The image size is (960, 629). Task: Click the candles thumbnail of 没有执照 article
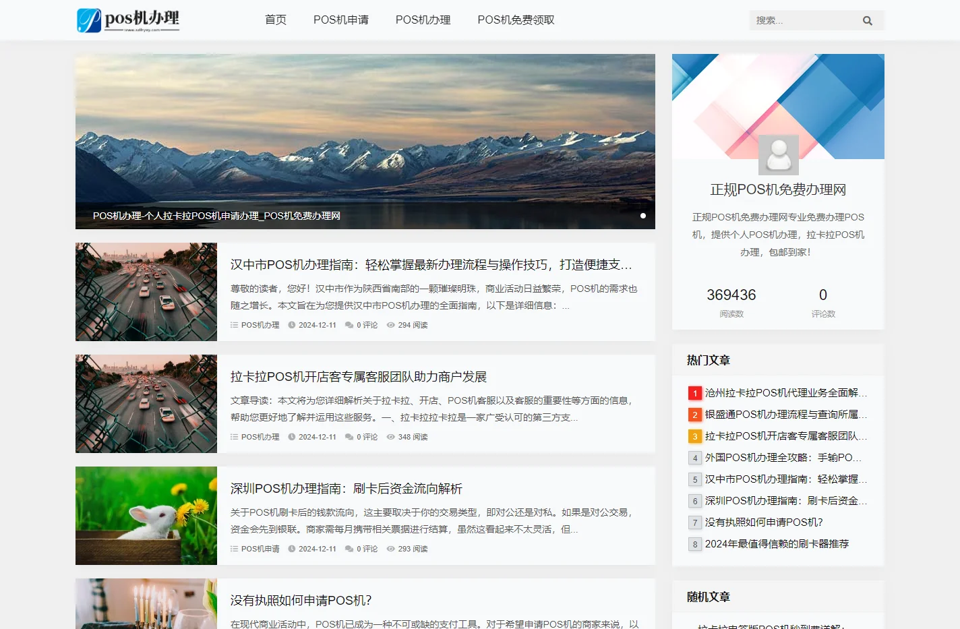coord(146,604)
